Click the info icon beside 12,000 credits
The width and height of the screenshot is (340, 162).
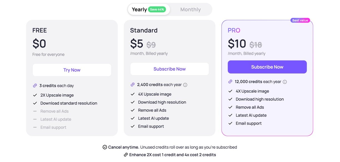pos(285,82)
